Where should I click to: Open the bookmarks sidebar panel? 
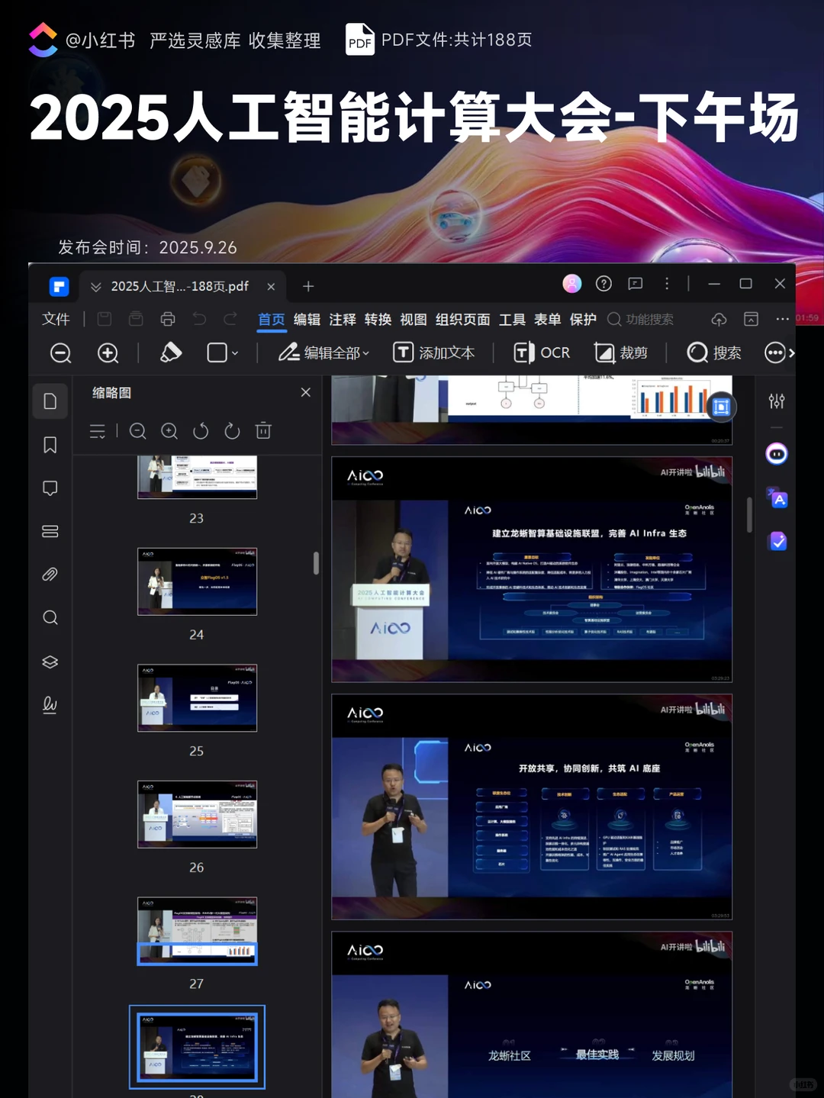(x=50, y=445)
